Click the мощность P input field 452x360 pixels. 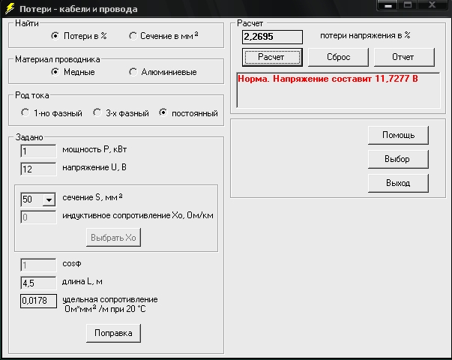pos(39,151)
